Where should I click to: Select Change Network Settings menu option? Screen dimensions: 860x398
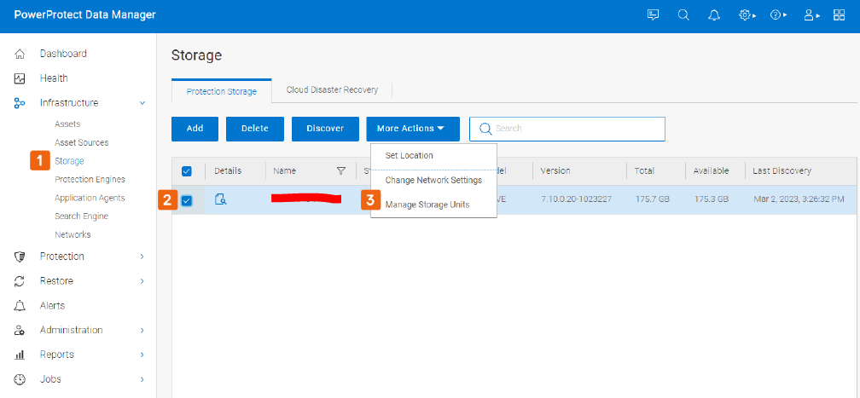point(433,180)
